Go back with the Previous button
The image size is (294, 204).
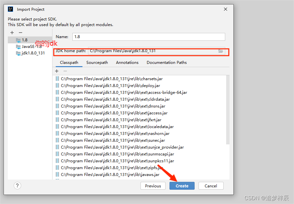point(153,186)
